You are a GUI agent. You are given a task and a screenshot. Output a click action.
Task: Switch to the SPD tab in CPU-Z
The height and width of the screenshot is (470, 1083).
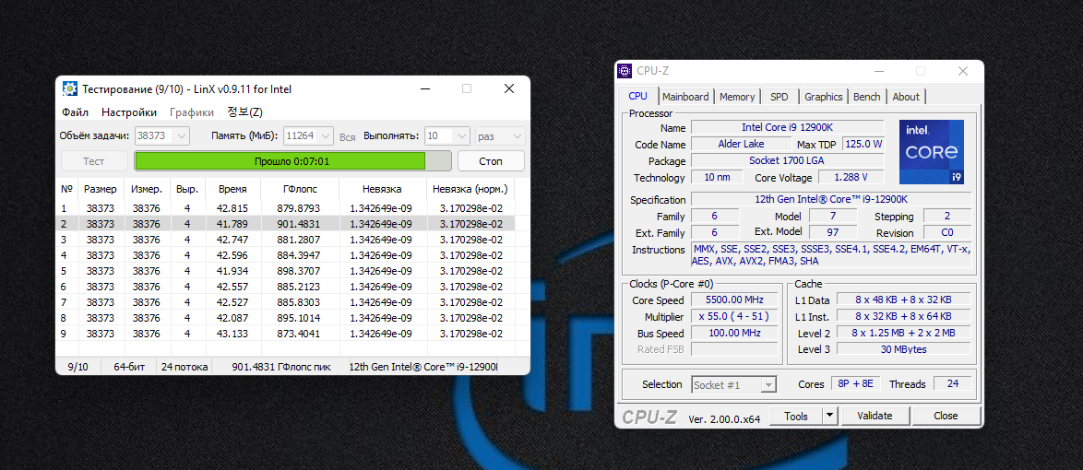click(x=780, y=97)
